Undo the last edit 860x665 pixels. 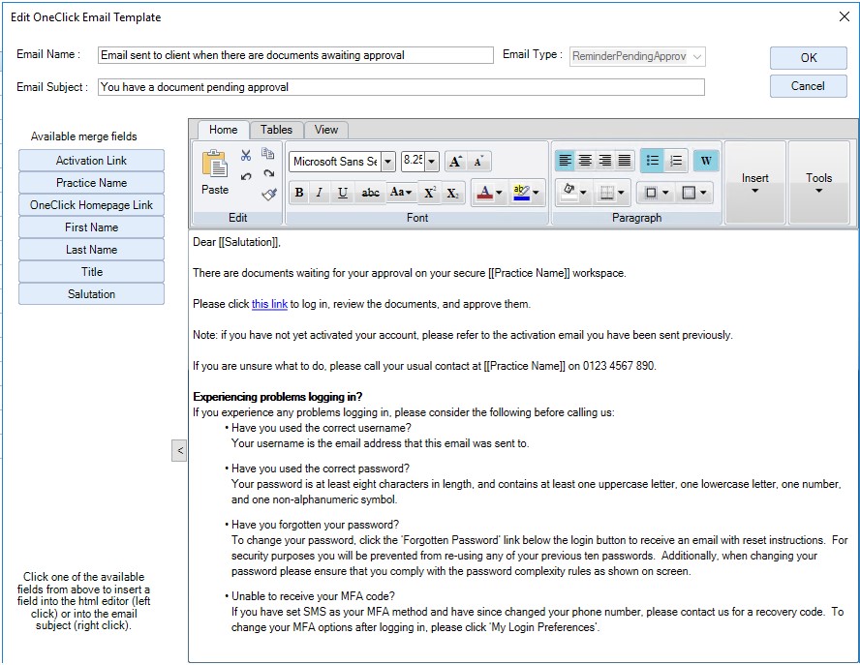coord(246,176)
